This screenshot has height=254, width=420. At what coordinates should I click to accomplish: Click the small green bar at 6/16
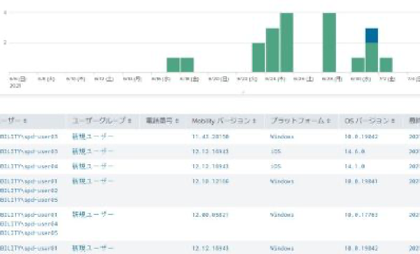173,65
